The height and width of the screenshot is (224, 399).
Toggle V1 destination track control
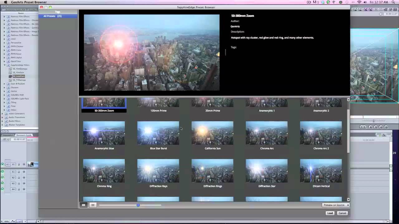point(13,164)
